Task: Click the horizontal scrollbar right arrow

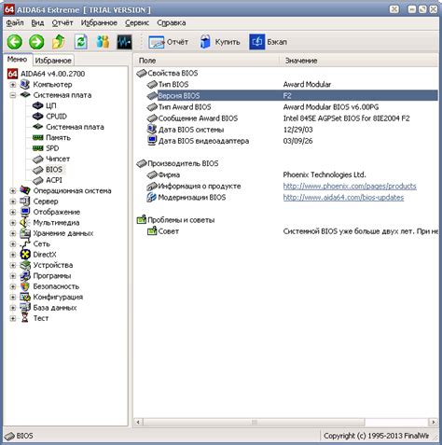Action: click(433, 422)
